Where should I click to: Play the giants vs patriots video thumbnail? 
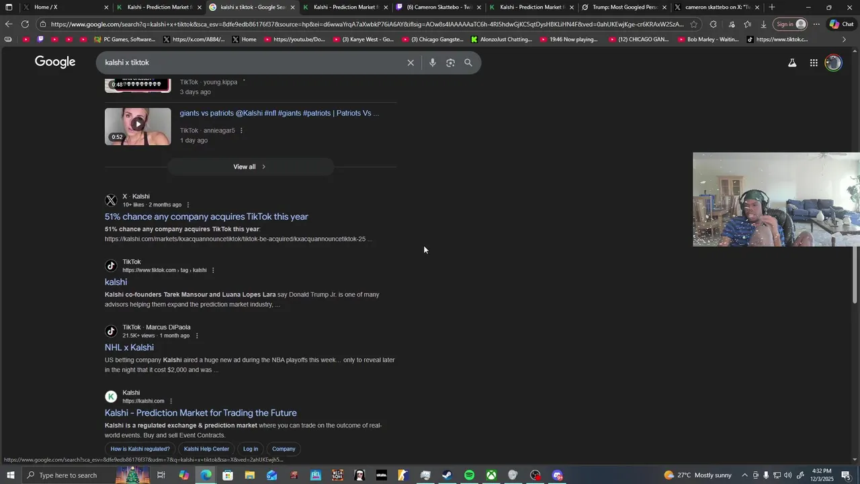[138, 126]
